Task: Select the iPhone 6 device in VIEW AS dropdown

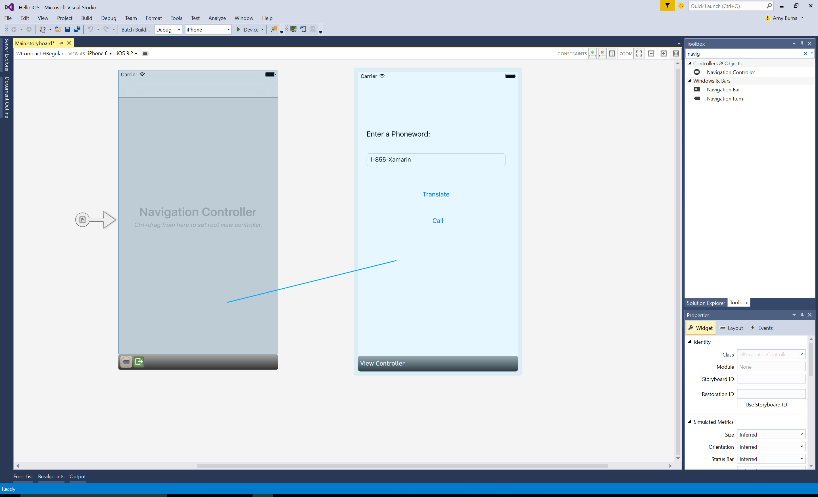Action: (99, 53)
